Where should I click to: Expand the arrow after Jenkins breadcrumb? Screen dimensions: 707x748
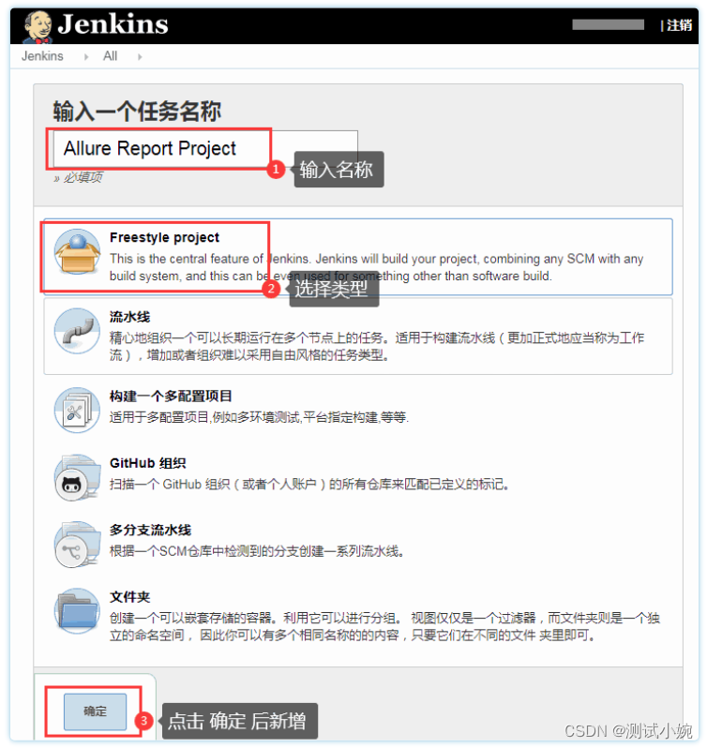click(86, 57)
